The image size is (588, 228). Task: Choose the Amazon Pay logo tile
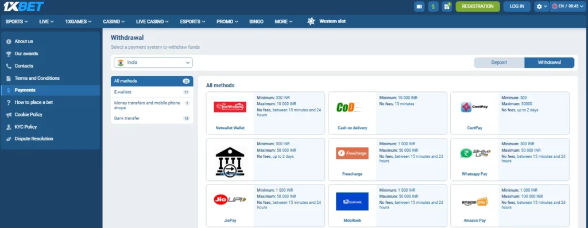[x=474, y=202]
